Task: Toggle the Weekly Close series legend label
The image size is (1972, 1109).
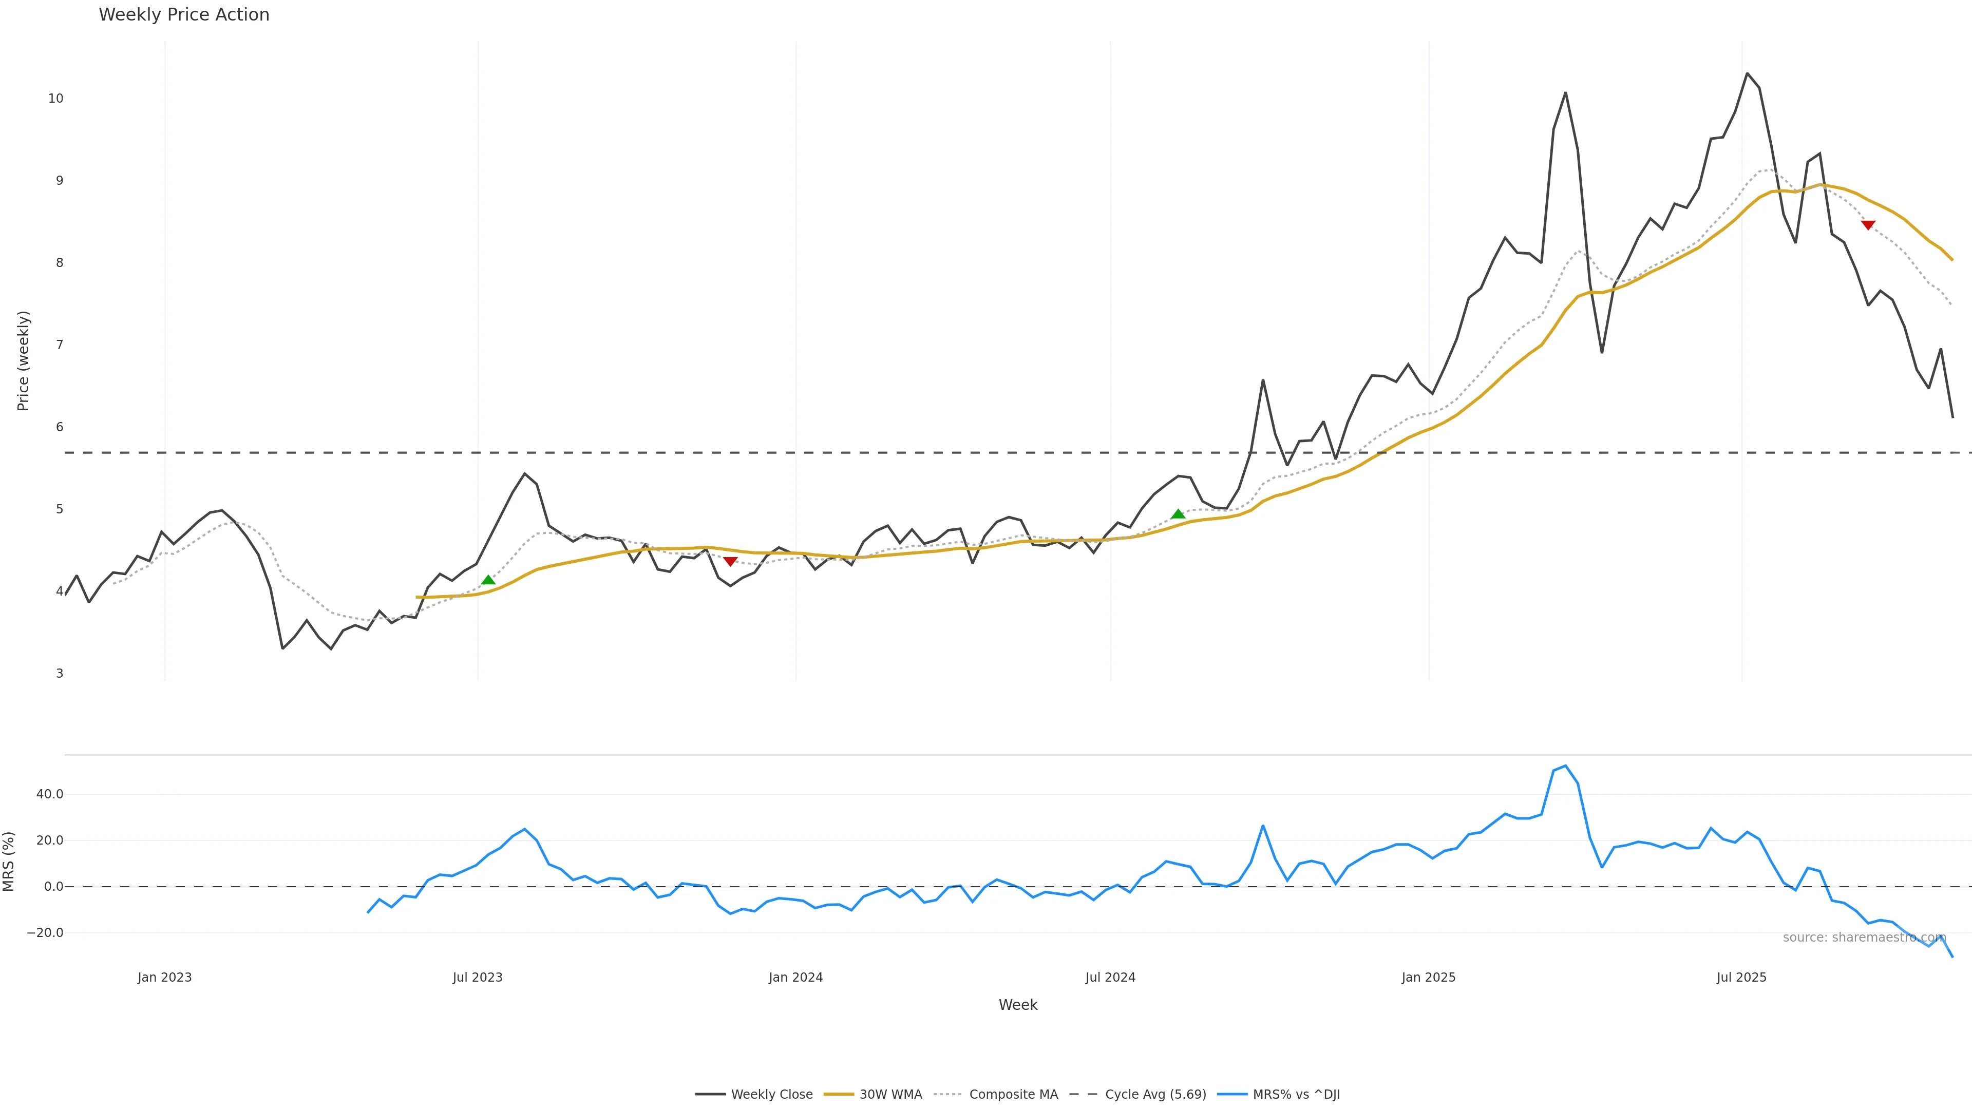Action: [x=772, y=1095]
